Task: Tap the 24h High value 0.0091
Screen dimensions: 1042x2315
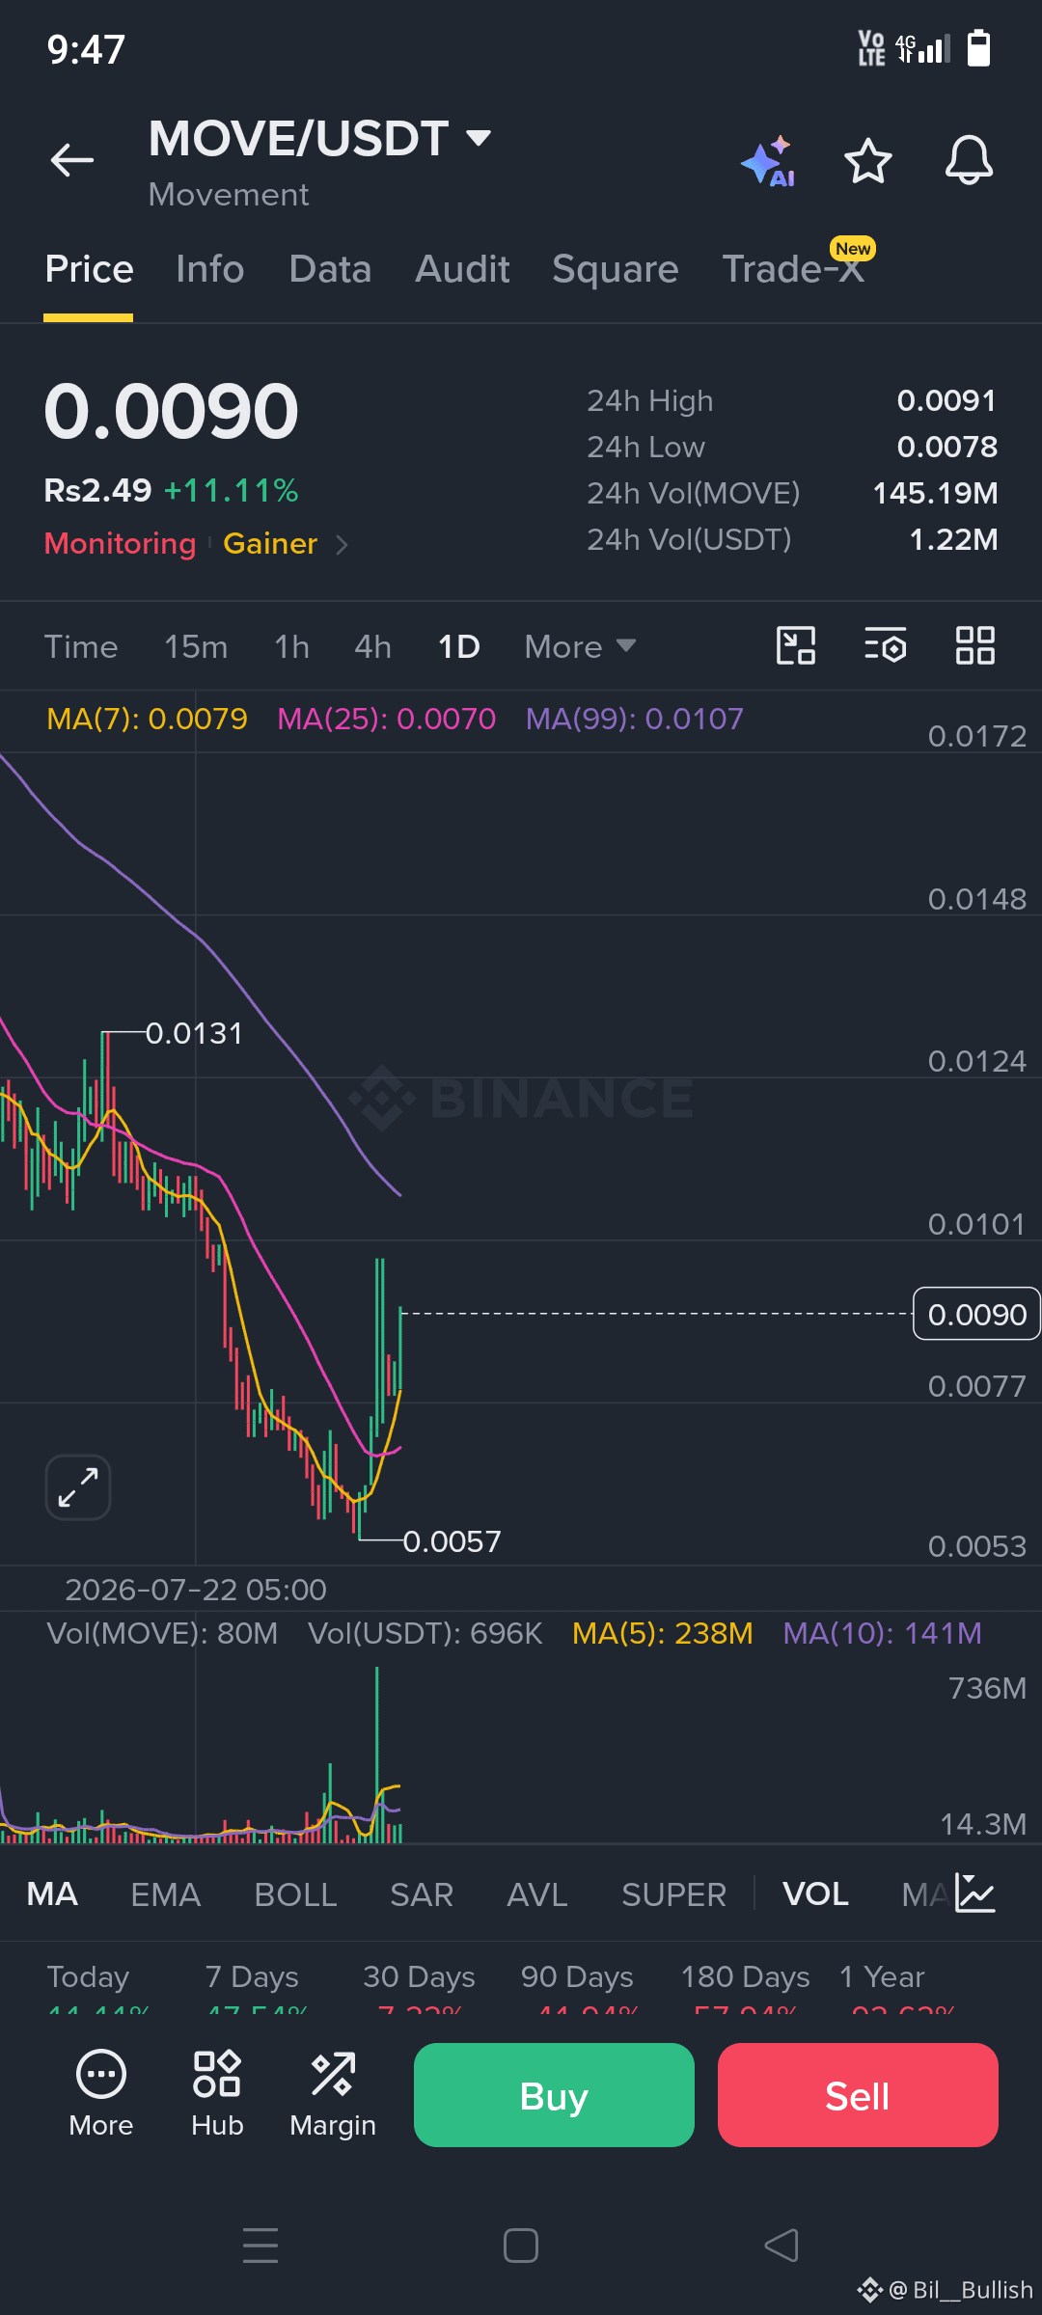Action: point(946,400)
